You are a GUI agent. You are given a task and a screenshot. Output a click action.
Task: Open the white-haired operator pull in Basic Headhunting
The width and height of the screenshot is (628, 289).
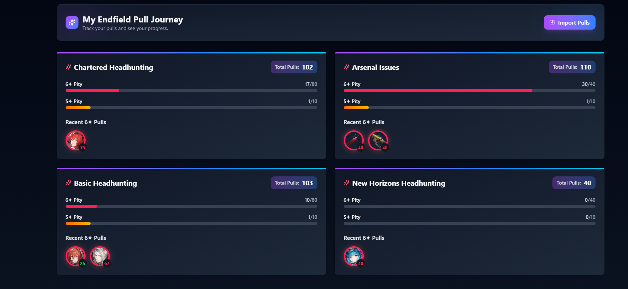point(100,256)
